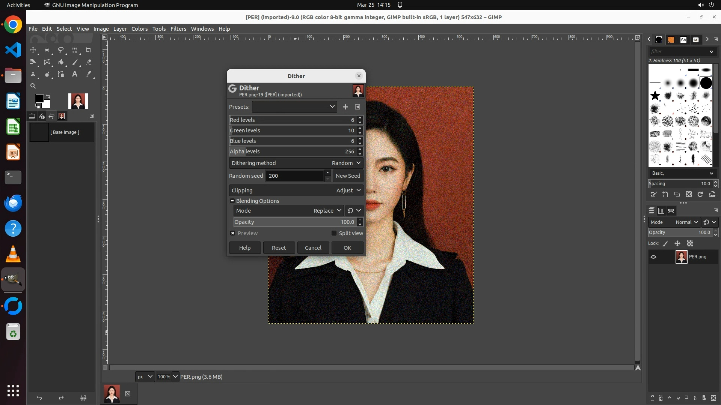Select the Paintbrush tool
The height and width of the screenshot is (405, 721).
pos(75,62)
